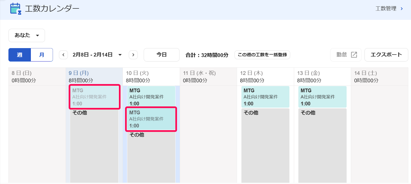This screenshot has height=184, width=411.
Task: Click the 0時間00分 total under 14日
Action: pyautogui.click(x=366, y=80)
